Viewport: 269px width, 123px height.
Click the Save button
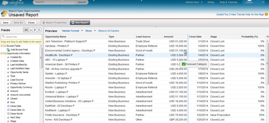coord(6,23)
